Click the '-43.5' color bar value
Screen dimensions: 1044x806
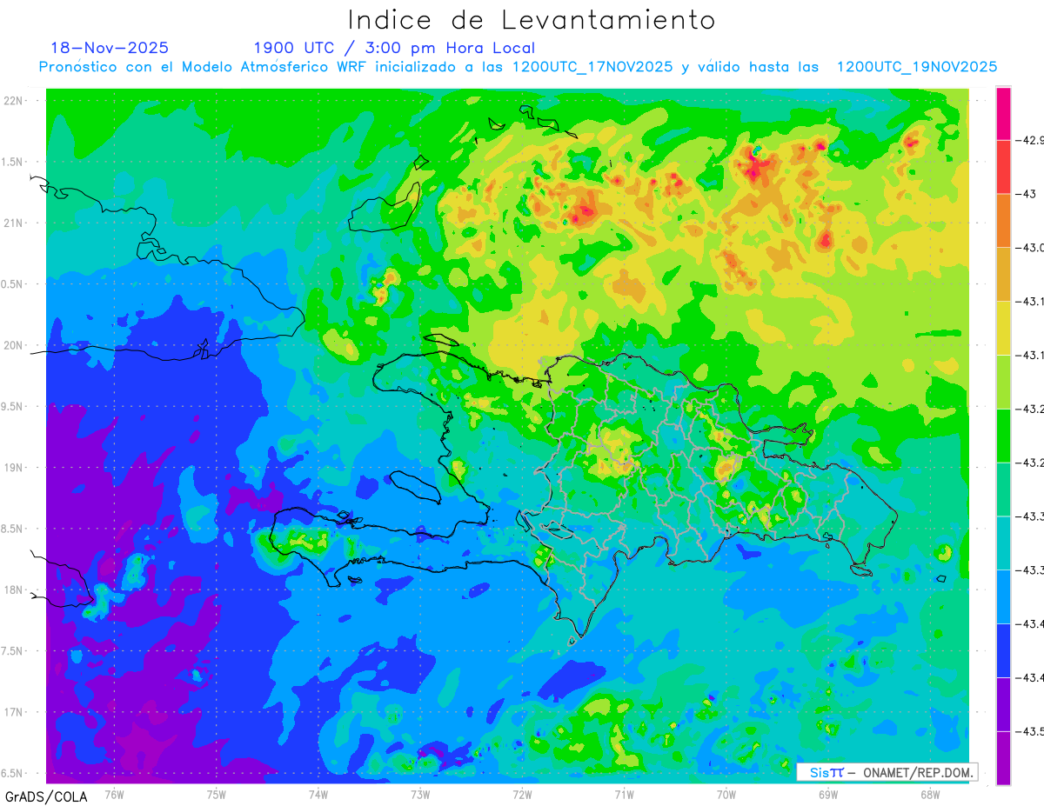[1032, 731]
